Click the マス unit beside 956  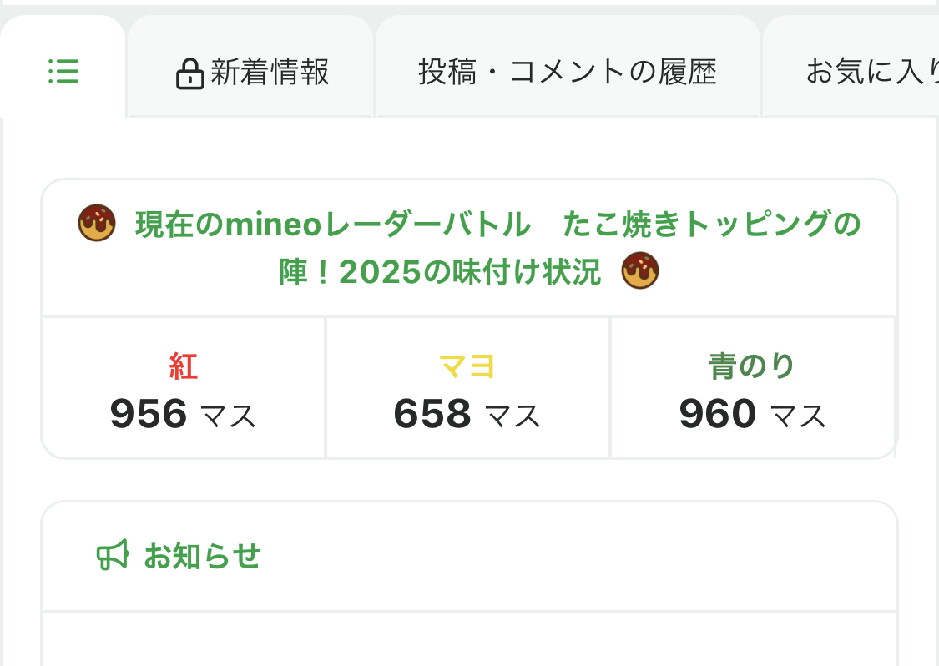tap(228, 416)
